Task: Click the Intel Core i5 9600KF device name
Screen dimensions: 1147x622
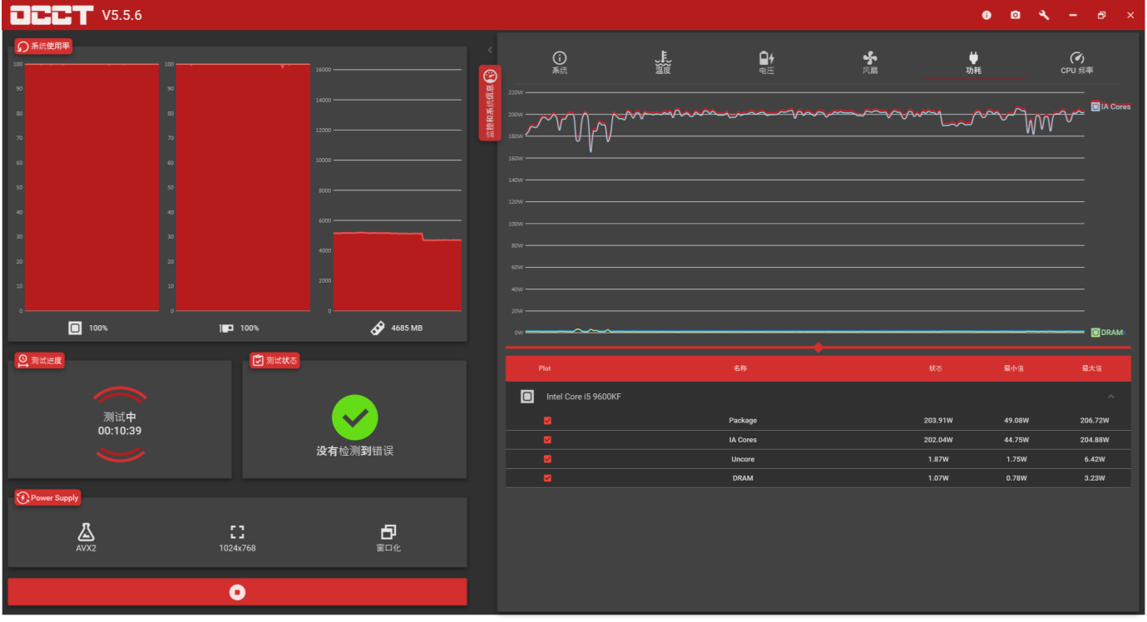Action: pos(584,397)
